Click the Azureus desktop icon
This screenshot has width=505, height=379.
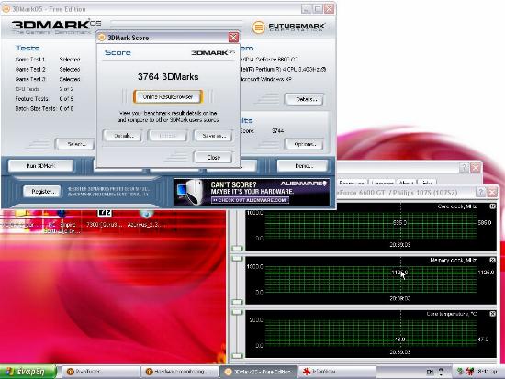tap(146, 219)
